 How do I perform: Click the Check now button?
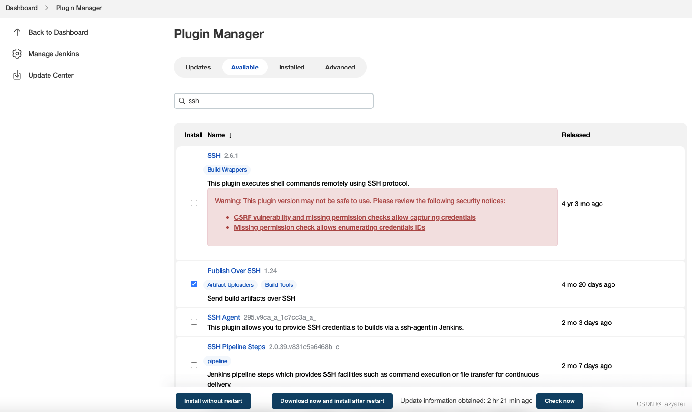560,401
